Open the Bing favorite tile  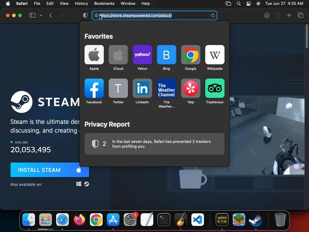[167, 55]
